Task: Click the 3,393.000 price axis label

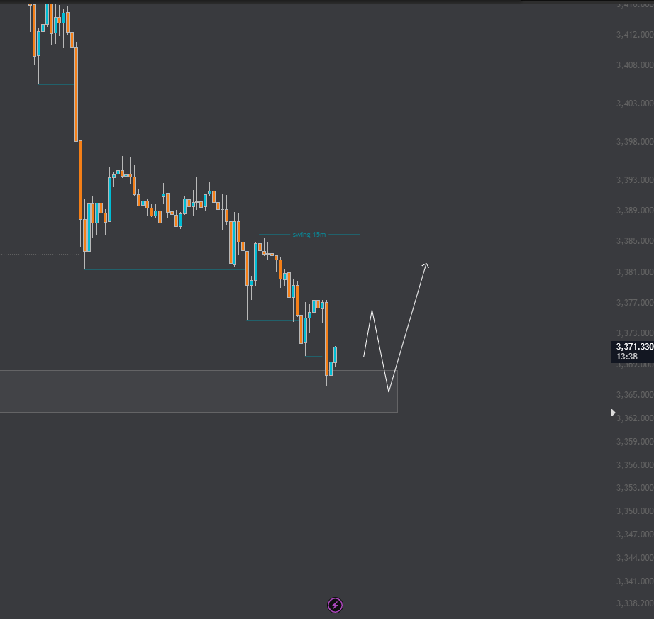Action: (x=634, y=180)
